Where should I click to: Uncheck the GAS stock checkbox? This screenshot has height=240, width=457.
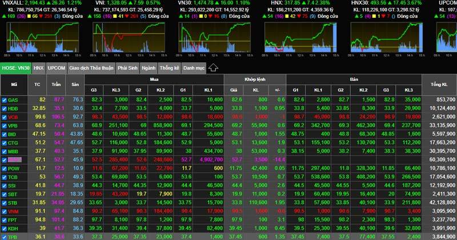[5, 100]
